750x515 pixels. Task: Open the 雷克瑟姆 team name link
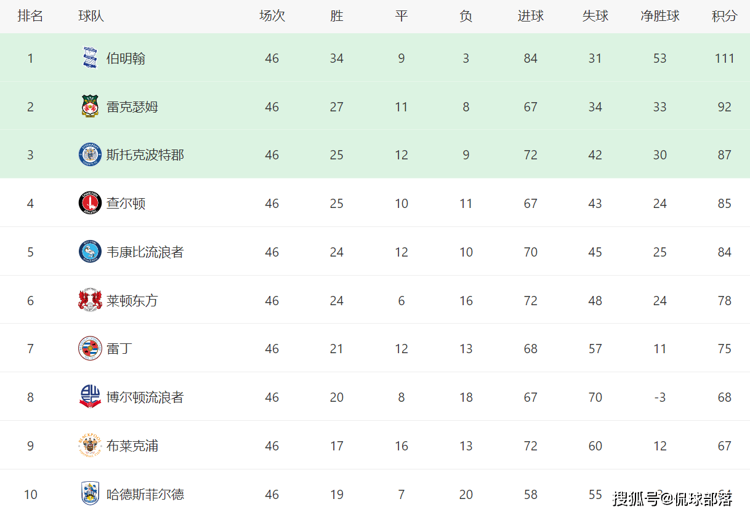pyautogui.click(x=132, y=107)
